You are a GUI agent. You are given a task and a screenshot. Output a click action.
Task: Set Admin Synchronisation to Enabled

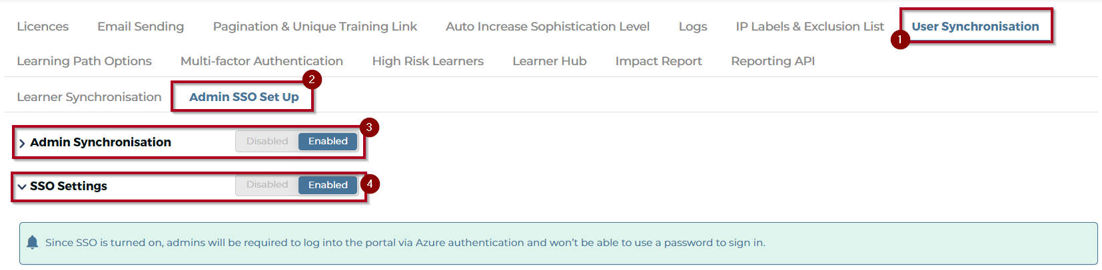328,141
